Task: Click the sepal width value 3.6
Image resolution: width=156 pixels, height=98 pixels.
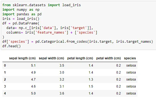Action: click(62, 93)
